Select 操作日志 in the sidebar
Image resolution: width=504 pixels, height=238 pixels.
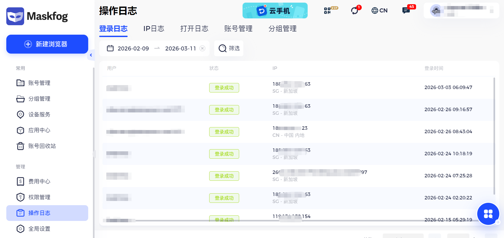[47, 213]
